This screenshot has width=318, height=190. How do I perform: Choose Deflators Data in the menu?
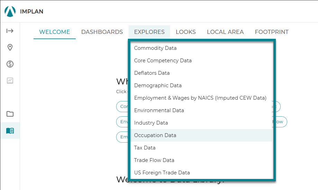pos(201,73)
